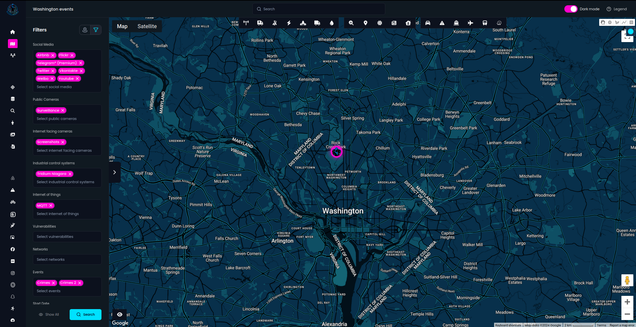This screenshot has height=327, width=636.
Task: Show ship layer on map toolbar
Action: click(x=456, y=23)
